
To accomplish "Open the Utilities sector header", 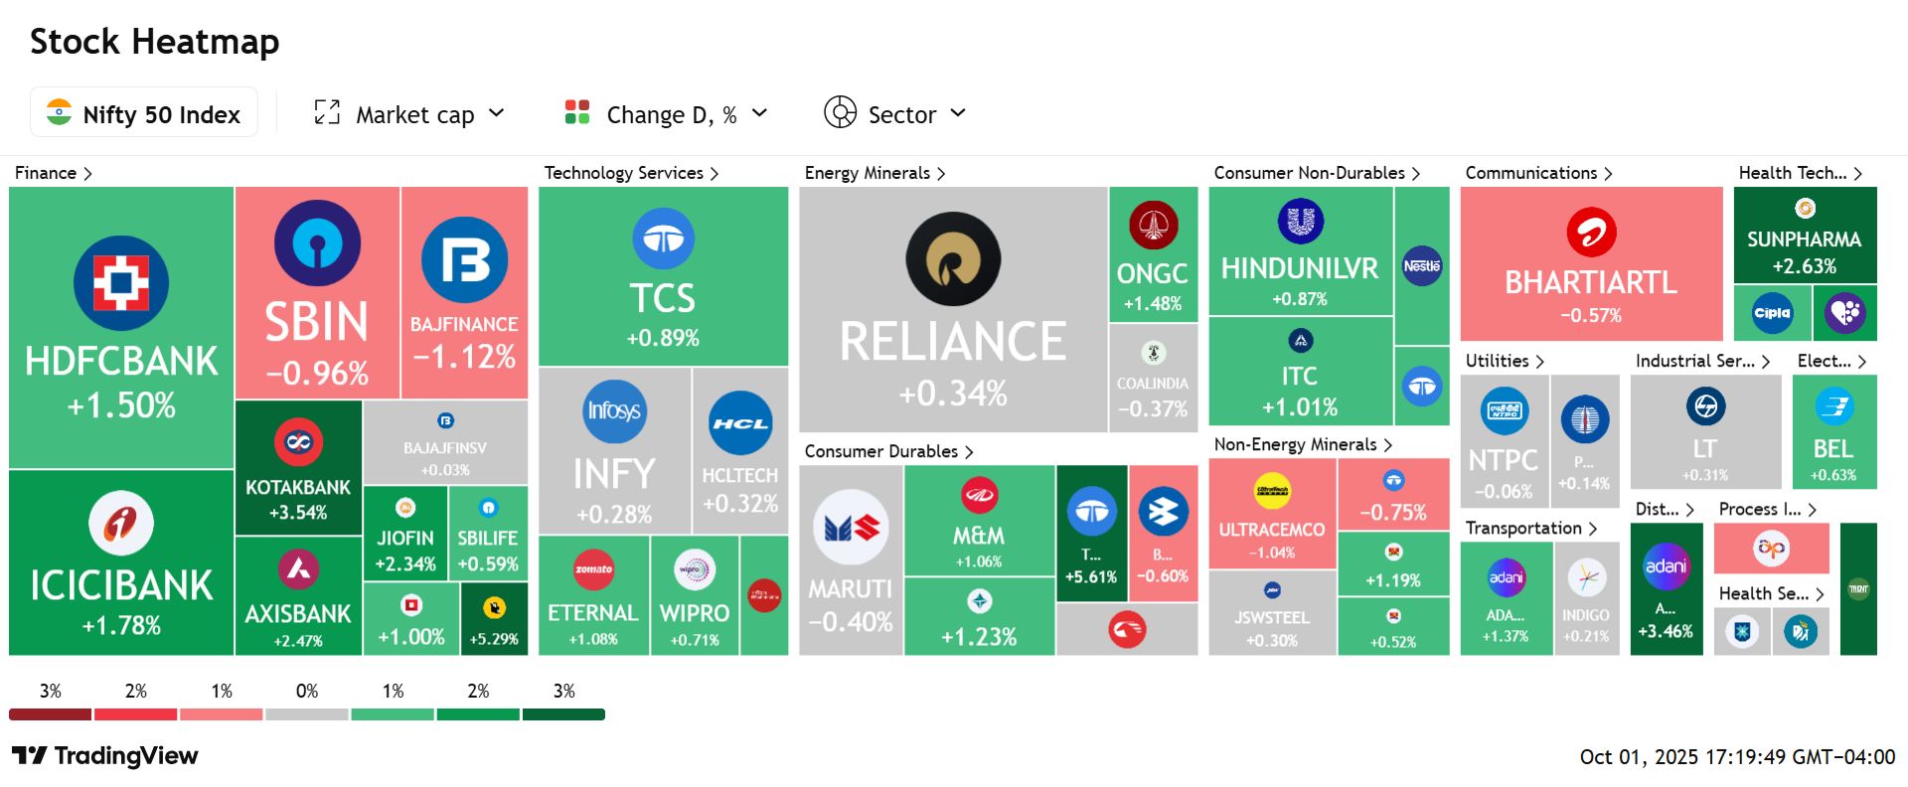I will [x=1505, y=361].
